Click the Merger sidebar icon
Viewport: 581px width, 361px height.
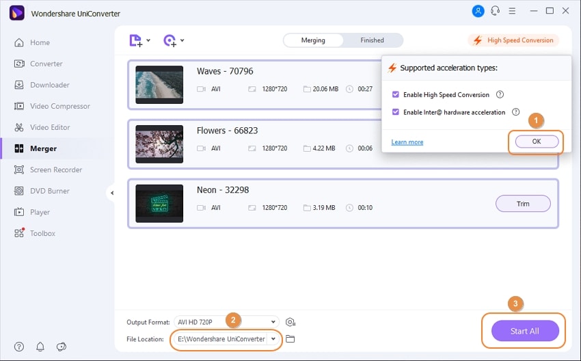19,148
